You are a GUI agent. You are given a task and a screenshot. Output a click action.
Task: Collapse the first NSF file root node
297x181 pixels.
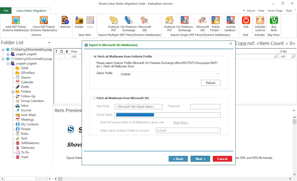pos(3,50)
